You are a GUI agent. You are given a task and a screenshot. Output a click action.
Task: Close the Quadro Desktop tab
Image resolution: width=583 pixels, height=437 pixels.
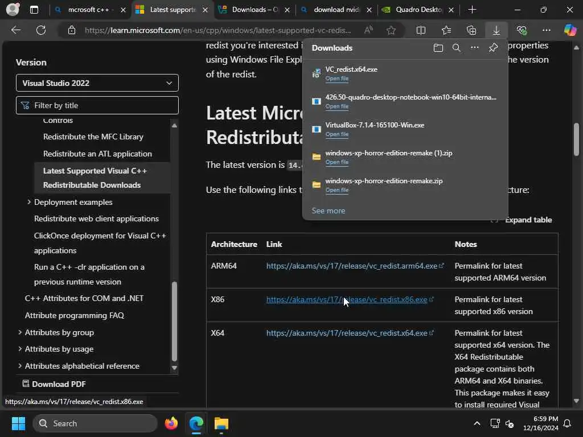pyautogui.click(x=451, y=10)
